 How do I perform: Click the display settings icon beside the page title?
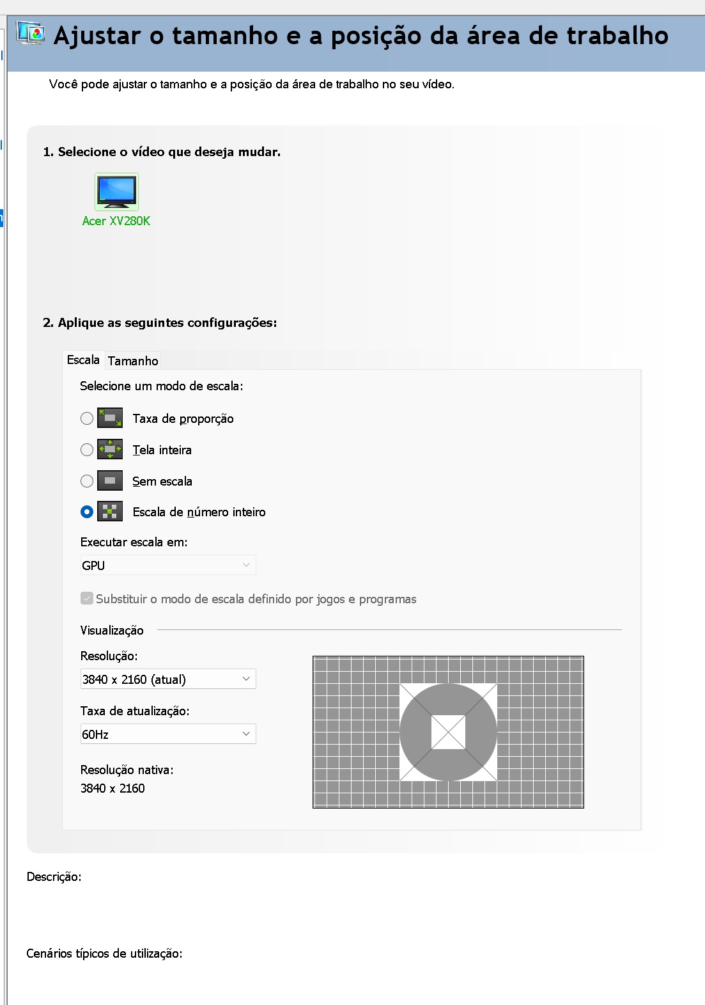click(x=31, y=33)
